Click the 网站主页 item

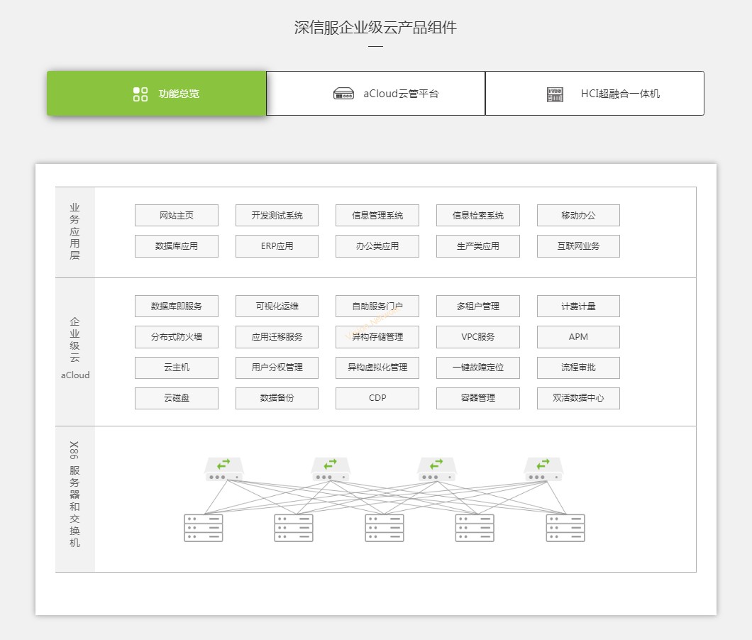click(176, 215)
